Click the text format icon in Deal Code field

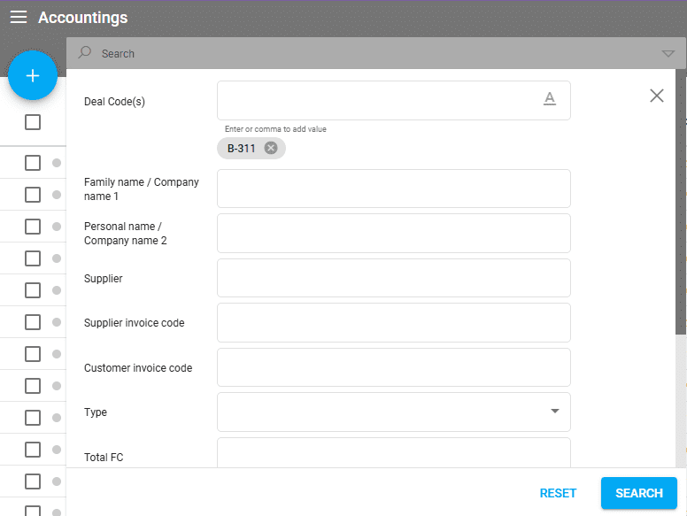pyautogui.click(x=549, y=99)
